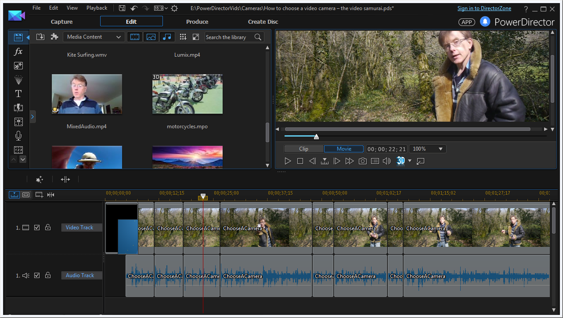Uncheck the Video Track enable checkbox
Viewport: 563px width, 318px height.
tap(37, 228)
